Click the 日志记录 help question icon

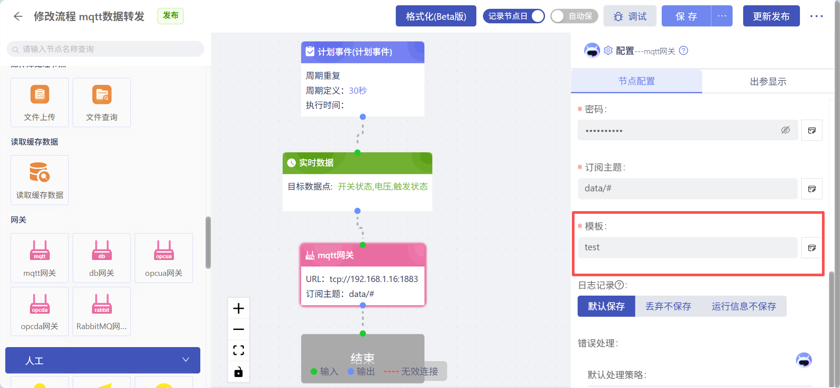tap(619, 285)
